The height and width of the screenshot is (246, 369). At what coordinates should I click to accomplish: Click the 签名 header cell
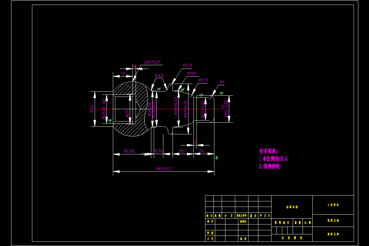pyautogui.click(x=253, y=216)
